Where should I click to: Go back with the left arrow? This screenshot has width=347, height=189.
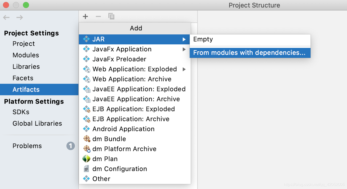tap(6, 17)
